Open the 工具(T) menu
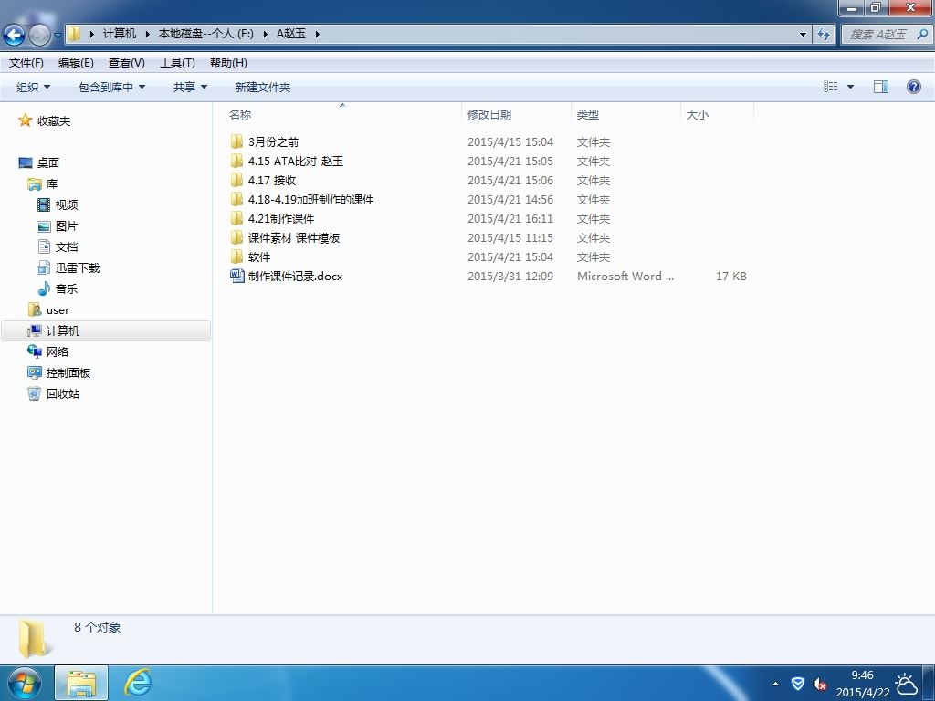 (x=177, y=63)
